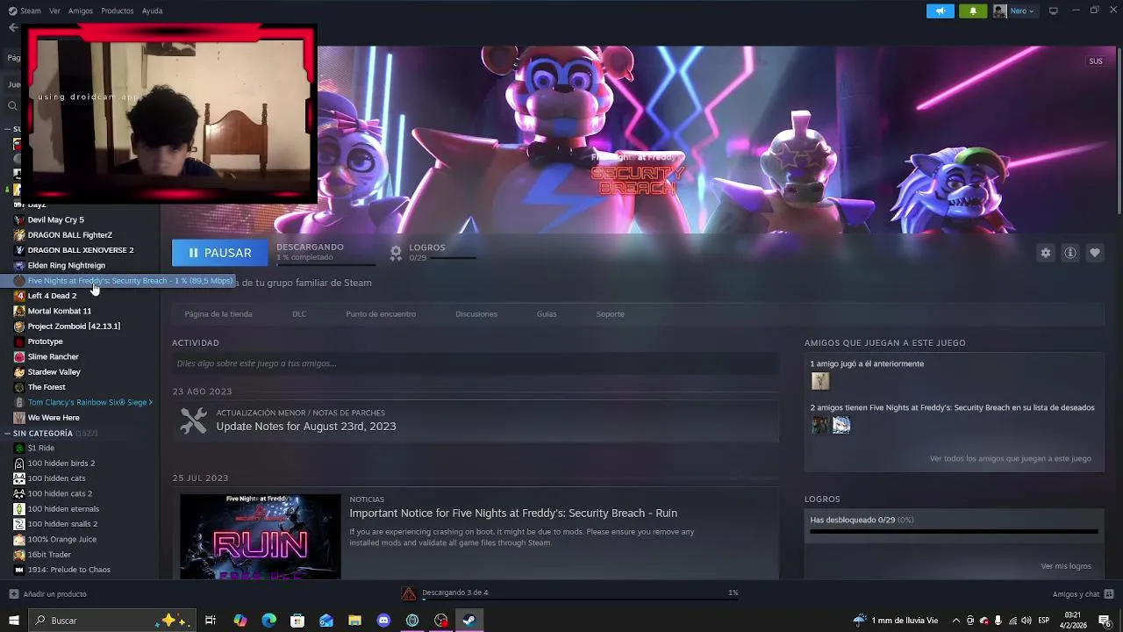Pause the download with the PAUSAR button
Viewport: 1123px width, 632px height.
point(219,253)
